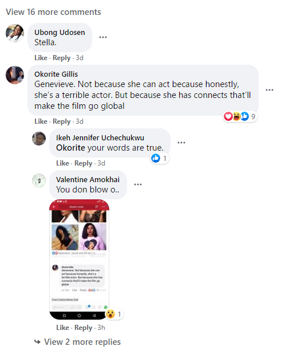
Task: Open thumbs-up reaction count on Ikeh Jennifer's reply
Action: click(x=159, y=158)
